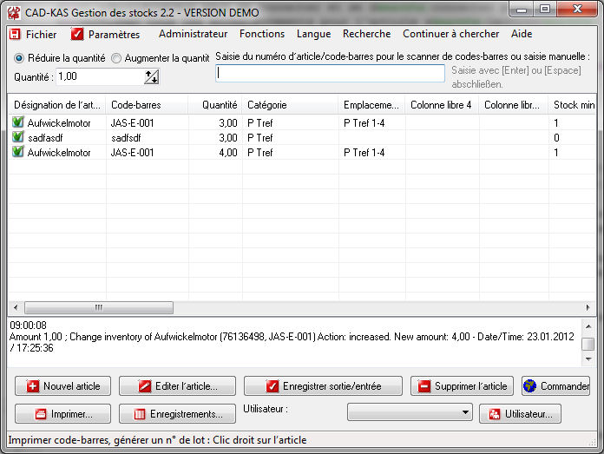Click the Editer l'article button
Image resolution: width=604 pixels, height=454 pixels.
coord(175,386)
